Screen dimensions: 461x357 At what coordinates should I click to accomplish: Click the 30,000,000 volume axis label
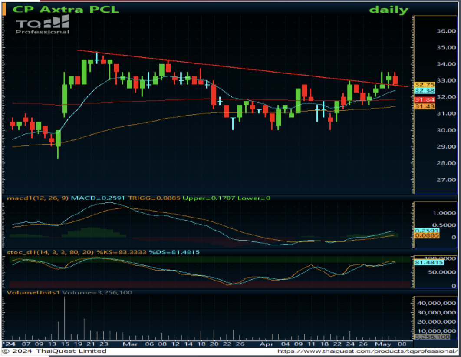[x=437, y=312]
